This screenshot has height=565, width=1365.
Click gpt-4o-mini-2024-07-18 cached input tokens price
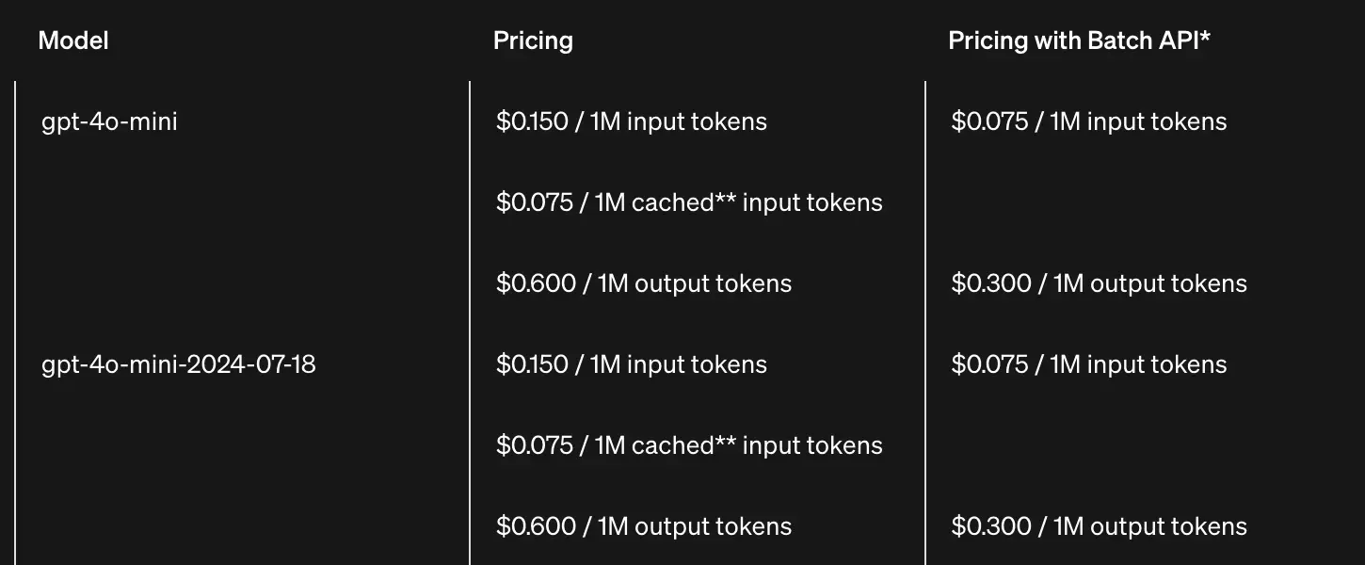(x=689, y=445)
